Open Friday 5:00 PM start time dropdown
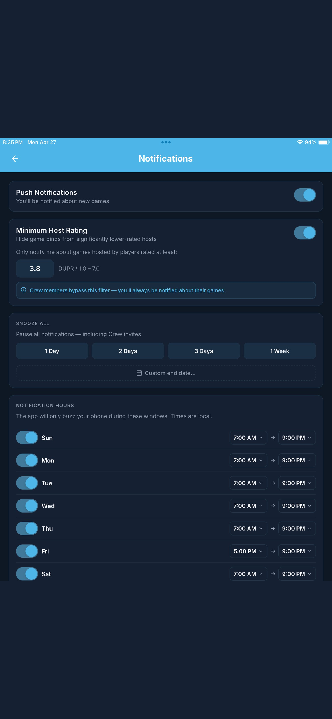 (248, 551)
